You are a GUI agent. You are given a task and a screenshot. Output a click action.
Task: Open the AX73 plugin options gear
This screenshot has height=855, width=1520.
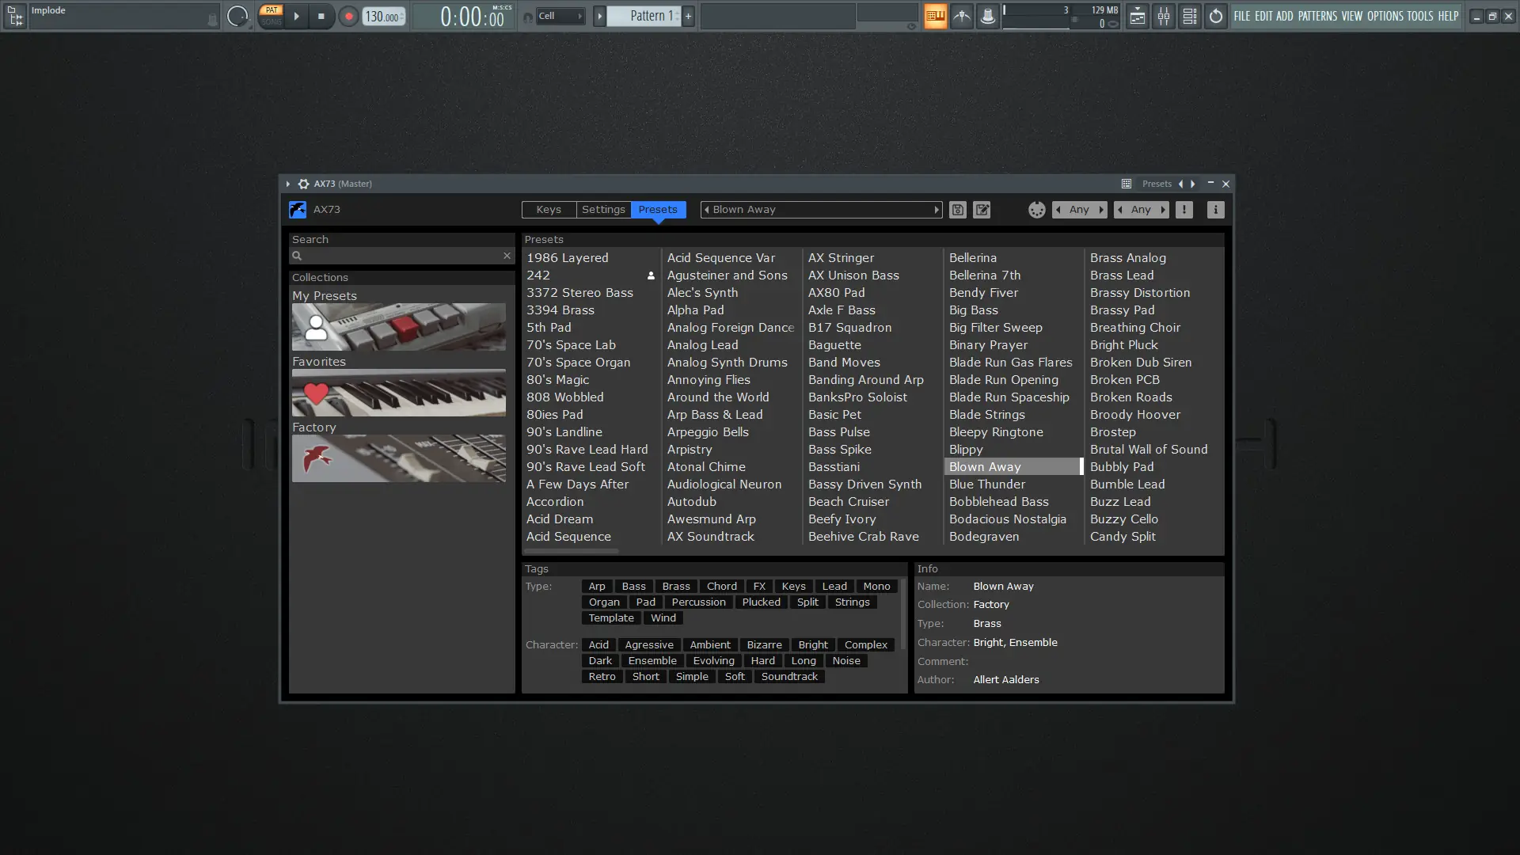point(303,184)
